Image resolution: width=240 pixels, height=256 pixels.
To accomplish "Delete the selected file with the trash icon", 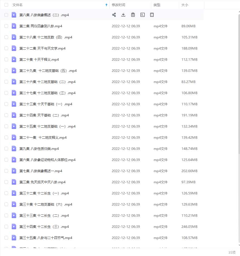I will pos(133,15).
